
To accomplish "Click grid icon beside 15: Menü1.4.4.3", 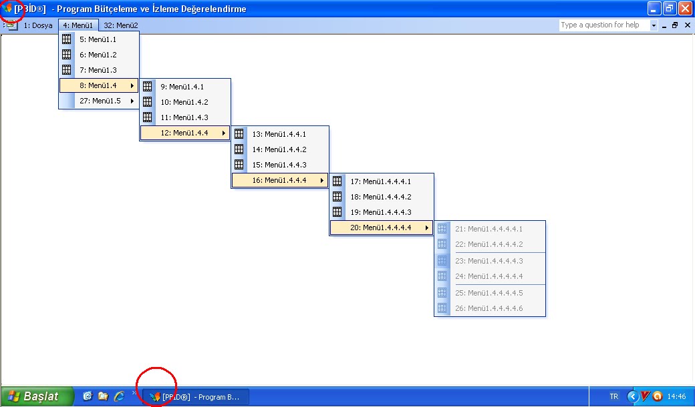I will (239, 165).
